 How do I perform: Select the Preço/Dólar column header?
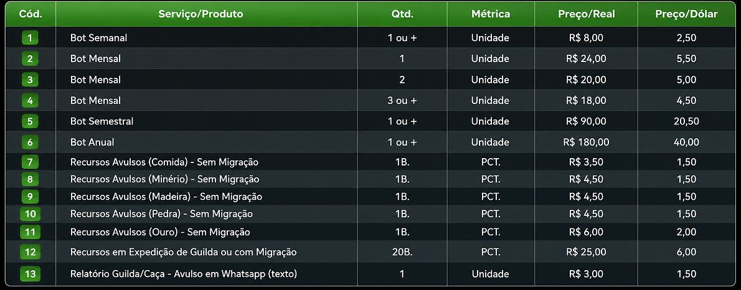tap(686, 14)
